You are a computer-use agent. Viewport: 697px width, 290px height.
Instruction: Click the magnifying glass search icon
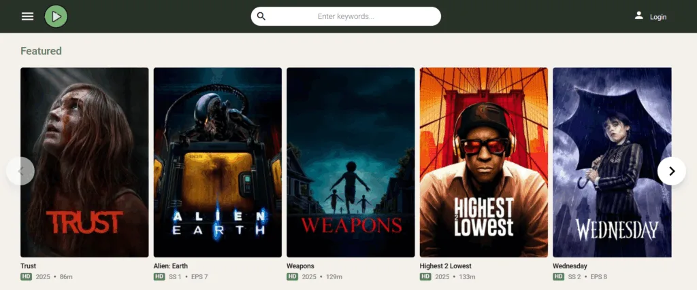[x=261, y=16]
